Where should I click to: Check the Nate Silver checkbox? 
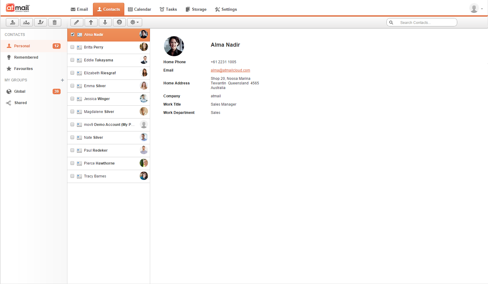pos(72,138)
